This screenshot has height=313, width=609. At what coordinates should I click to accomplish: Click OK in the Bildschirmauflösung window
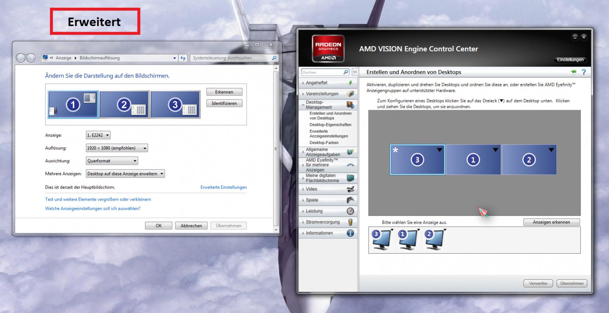(158, 226)
